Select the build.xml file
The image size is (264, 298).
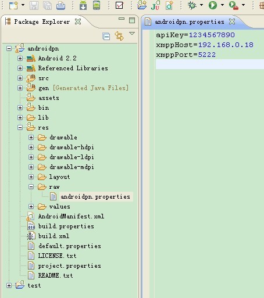coord(53,236)
